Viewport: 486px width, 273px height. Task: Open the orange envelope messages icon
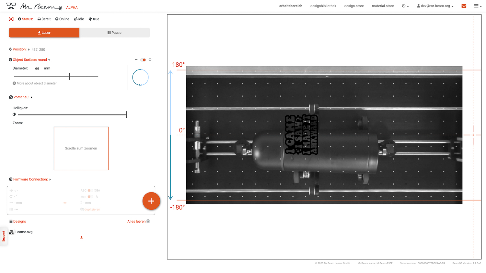[x=464, y=6]
